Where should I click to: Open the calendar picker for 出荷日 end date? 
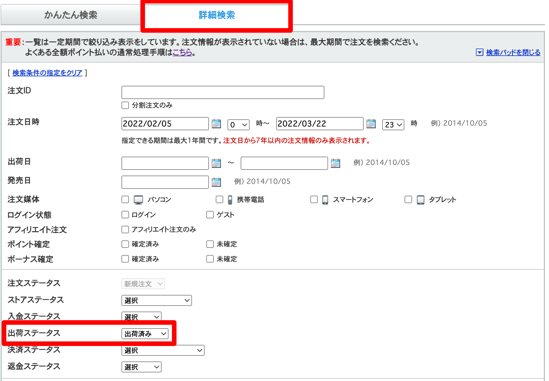pos(336,163)
